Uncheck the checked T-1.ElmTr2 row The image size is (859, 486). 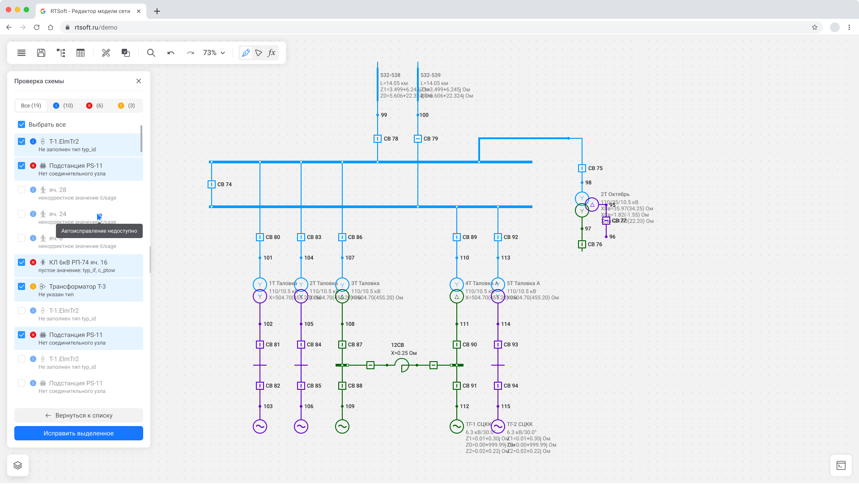coord(21,141)
